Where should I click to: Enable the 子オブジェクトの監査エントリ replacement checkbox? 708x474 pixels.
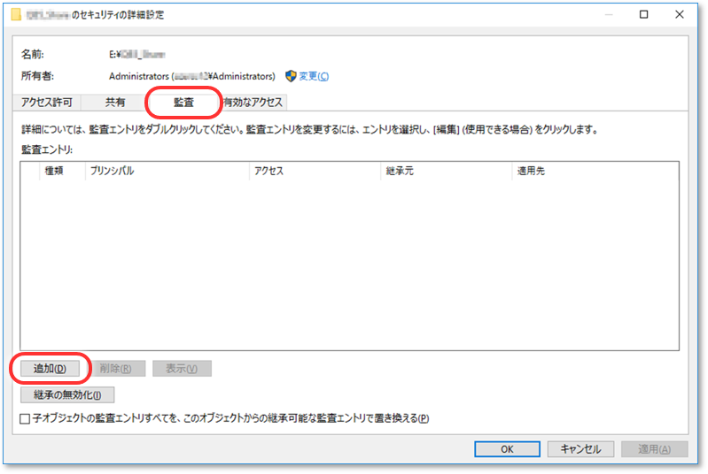tap(26, 418)
